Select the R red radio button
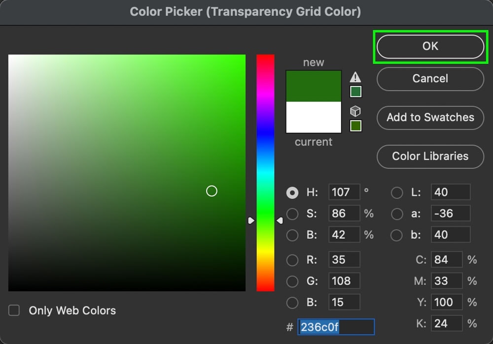The height and width of the screenshot is (344, 493). 292,260
